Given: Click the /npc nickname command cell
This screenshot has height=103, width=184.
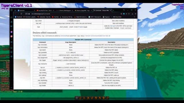Looking at the screenshot, I should [43, 64].
